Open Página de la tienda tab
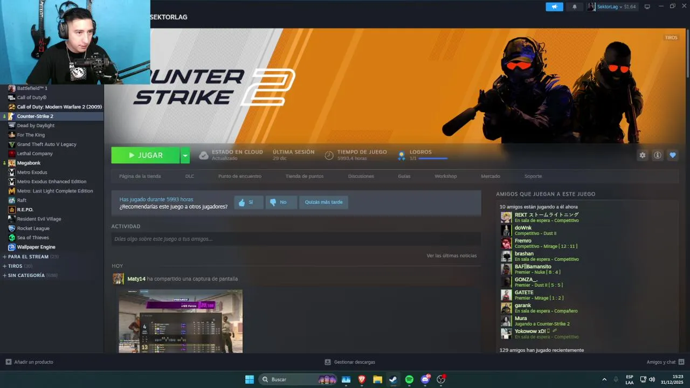The width and height of the screenshot is (690, 388). (140, 176)
